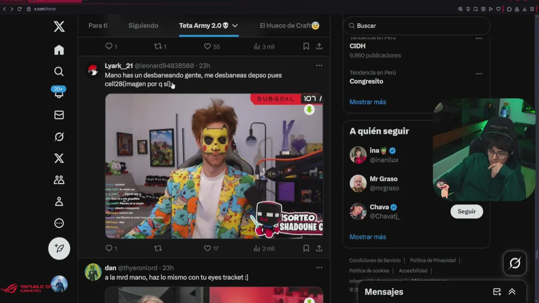
Task: Open more options for the Congresito trend
Action: (479, 74)
